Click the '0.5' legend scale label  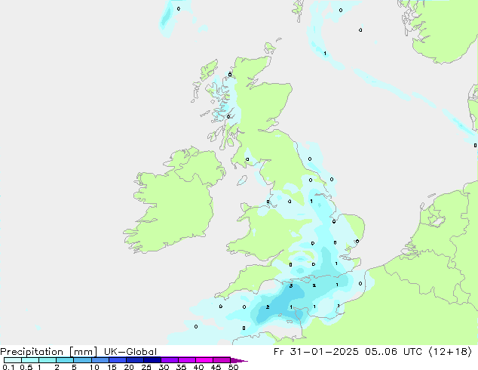coord(26,367)
